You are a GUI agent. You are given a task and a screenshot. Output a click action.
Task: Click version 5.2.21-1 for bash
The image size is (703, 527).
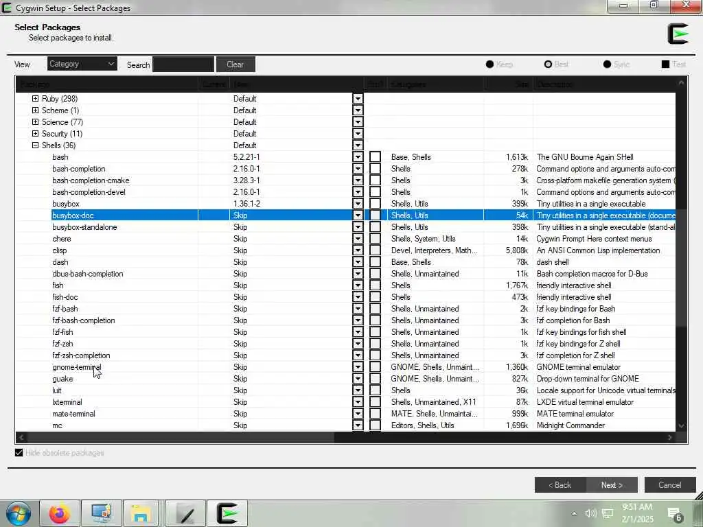point(246,157)
